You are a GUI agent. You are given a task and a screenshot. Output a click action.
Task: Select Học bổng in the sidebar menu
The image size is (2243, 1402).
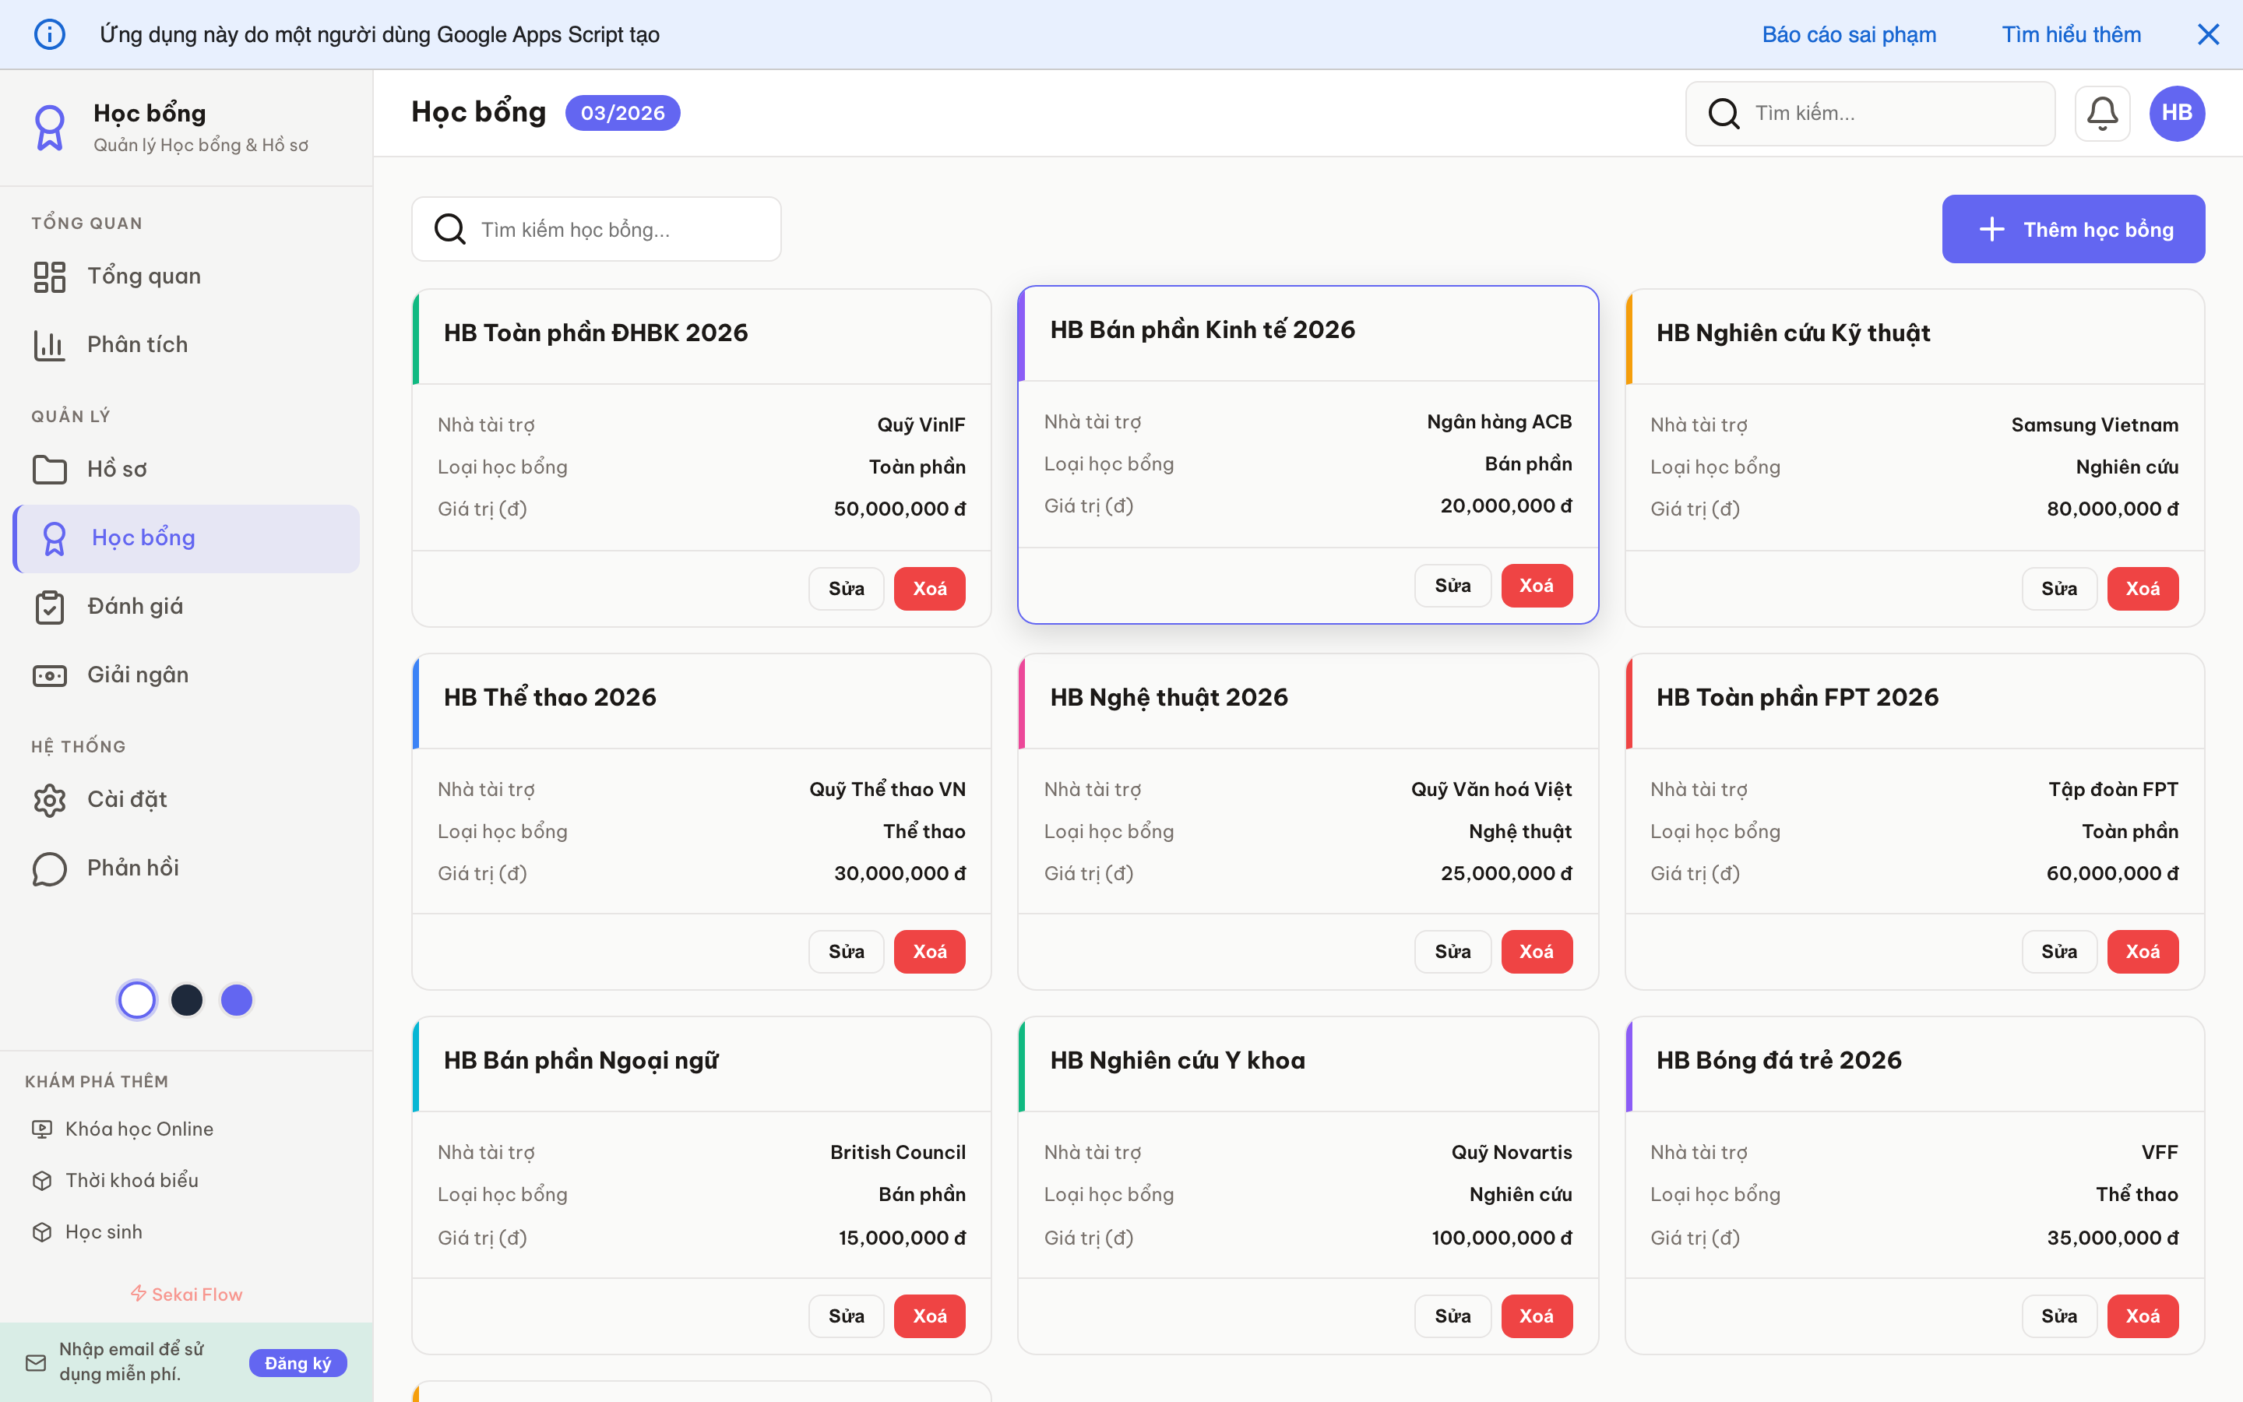coord(143,537)
